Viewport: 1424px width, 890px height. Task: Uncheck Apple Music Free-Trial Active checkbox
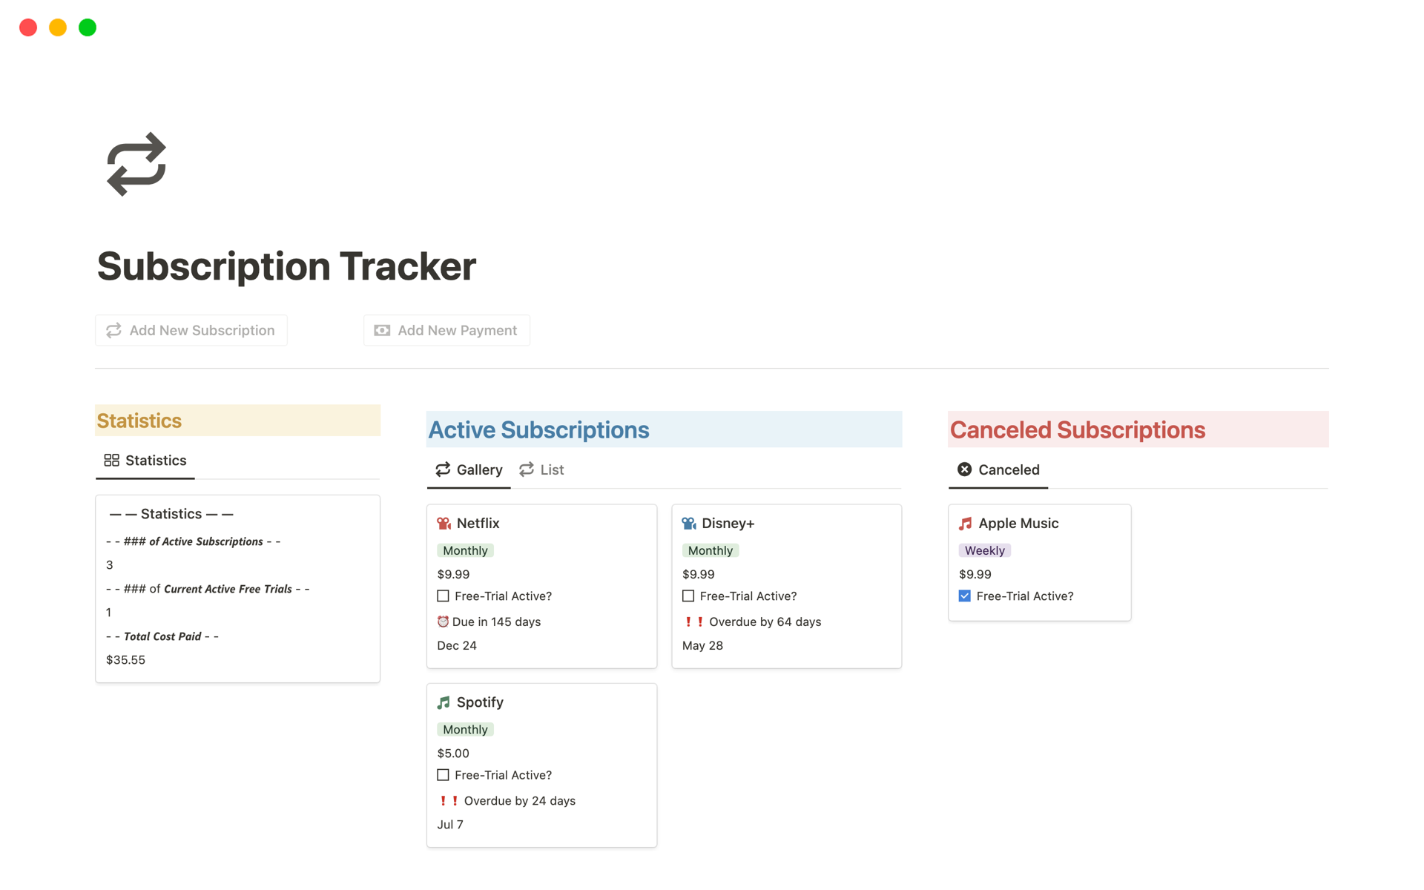pyautogui.click(x=965, y=596)
